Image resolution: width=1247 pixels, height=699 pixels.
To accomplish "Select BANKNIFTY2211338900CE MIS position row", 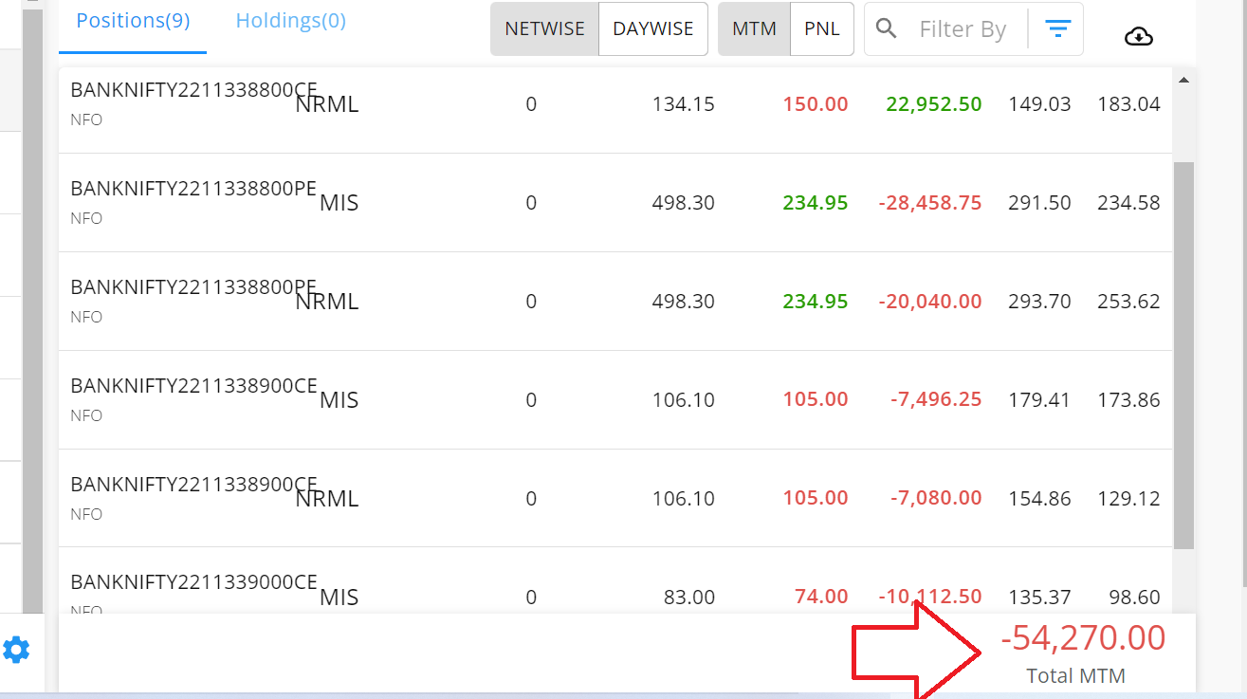I will pos(616,400).
